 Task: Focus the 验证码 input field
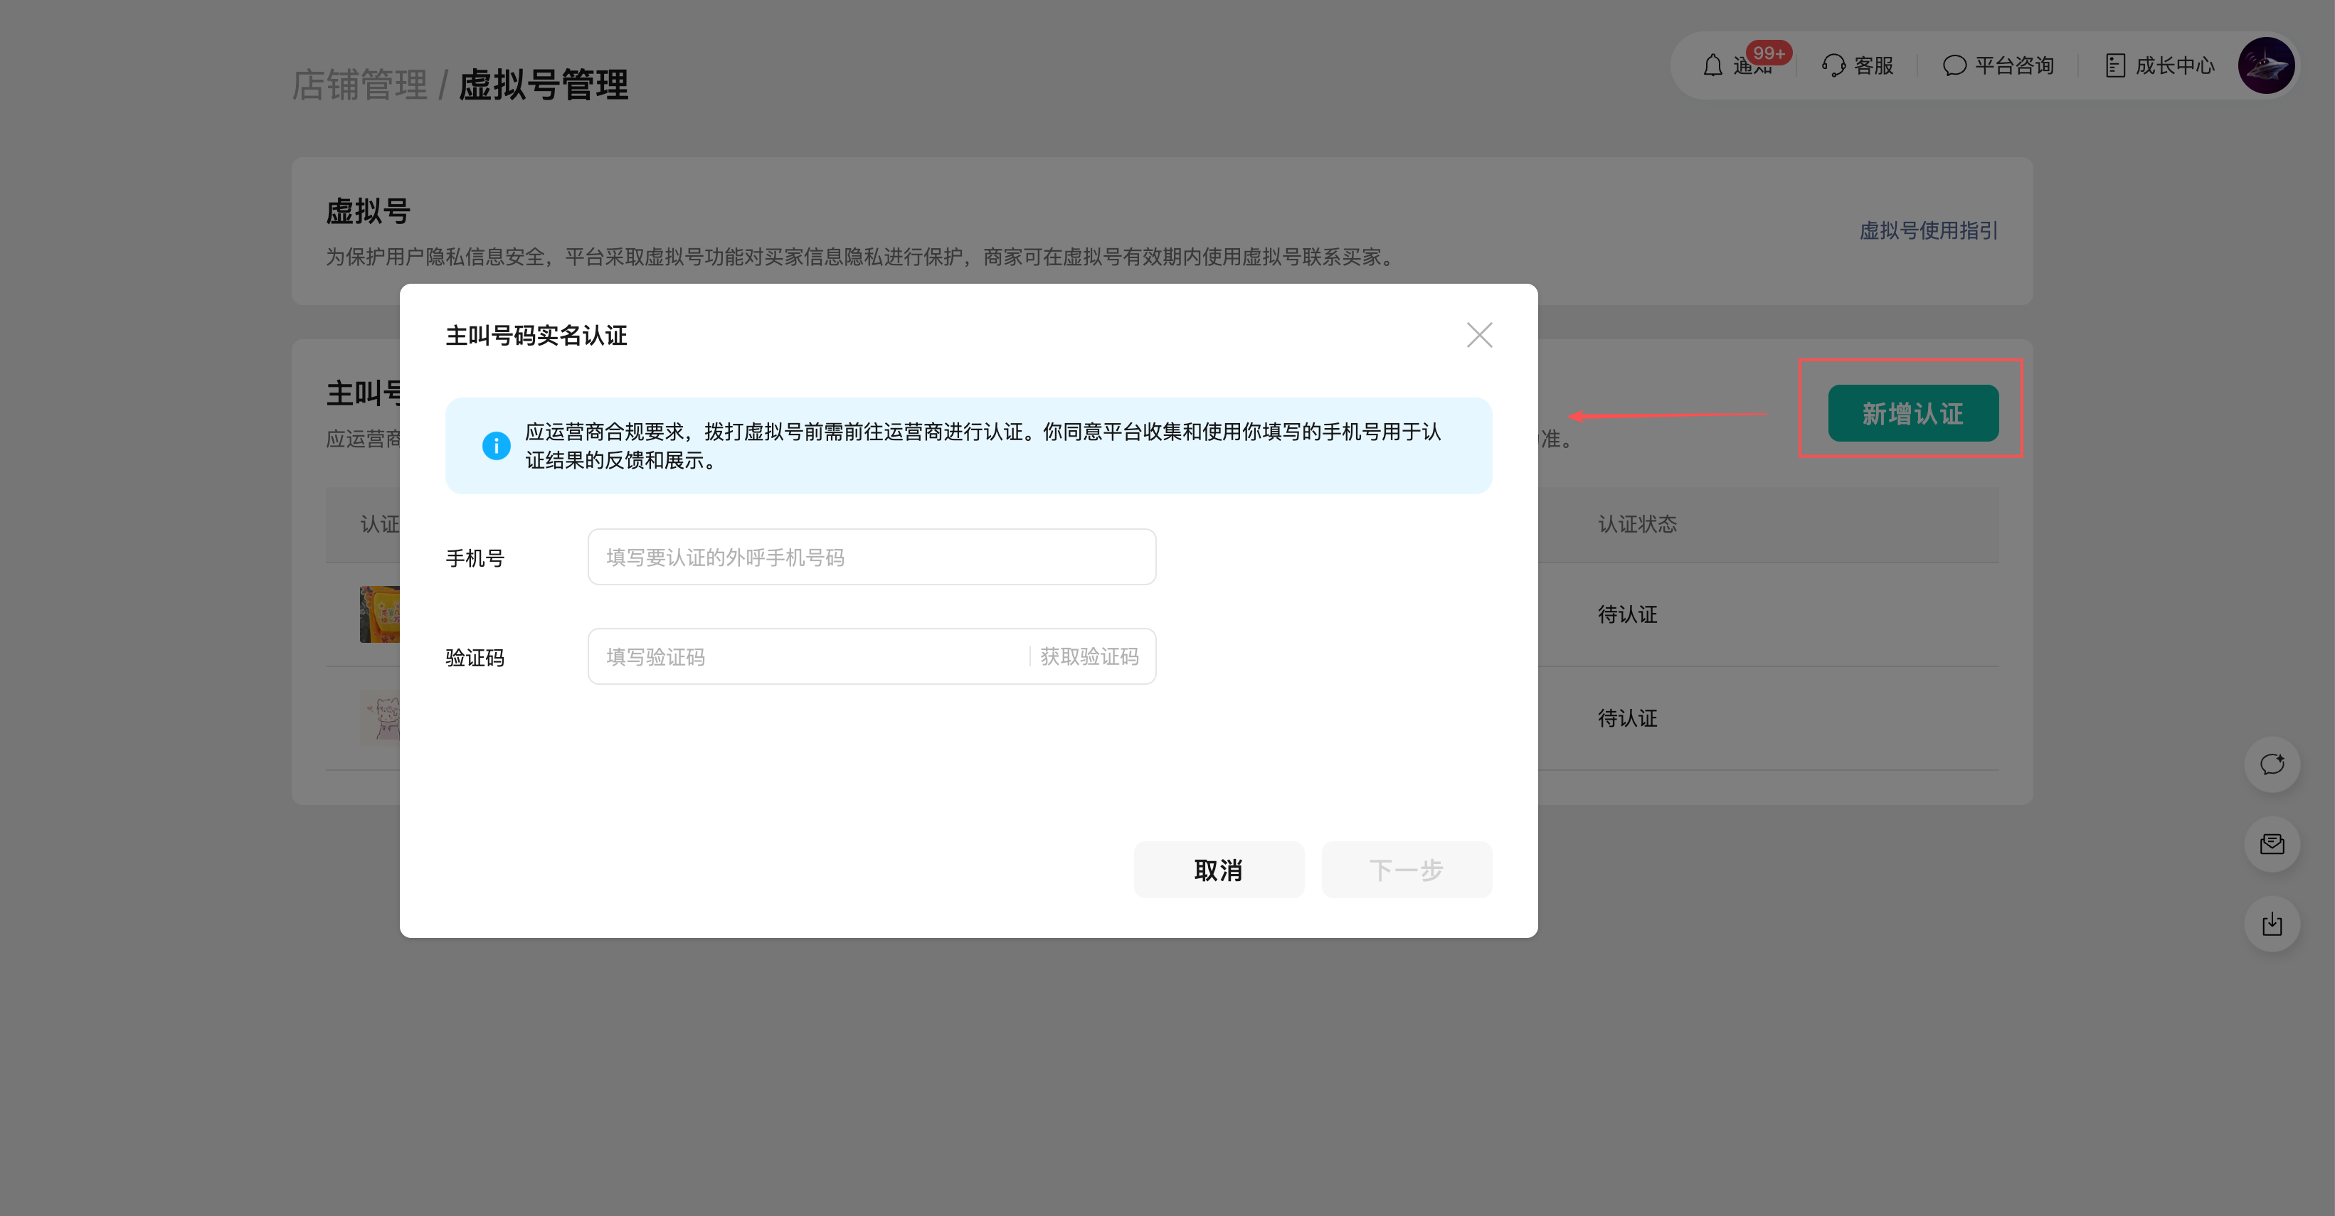click(x=807, y=657)
